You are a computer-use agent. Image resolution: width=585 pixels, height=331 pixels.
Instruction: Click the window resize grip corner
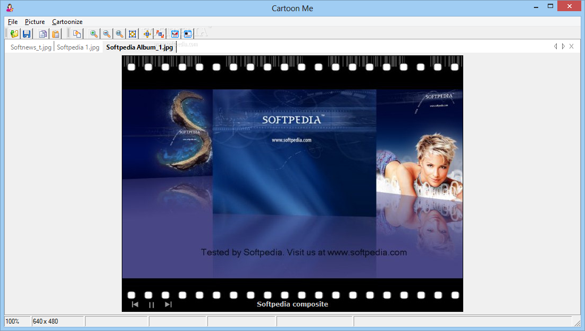point(577,322)
